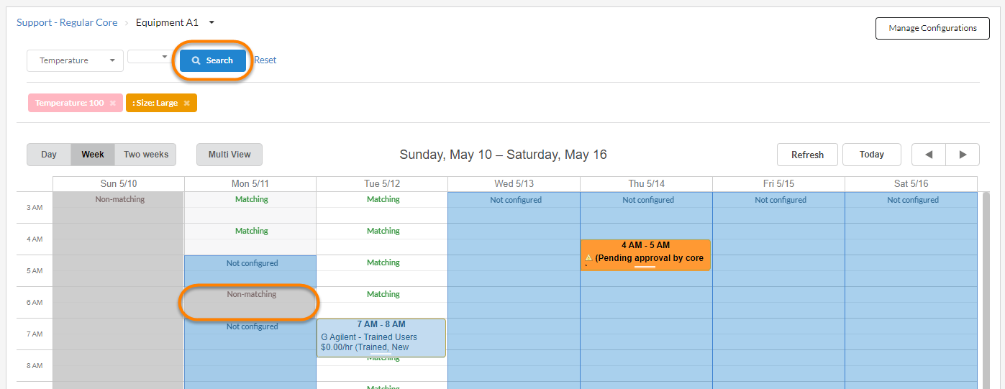Switch to Day view
Screen dimensions: 1005x389
(49, 155)
